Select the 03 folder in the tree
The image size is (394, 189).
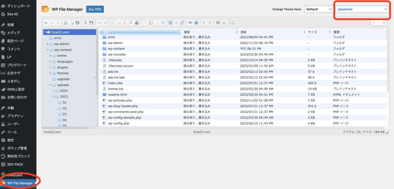point(62,114)
